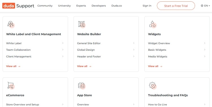Open the Basic Widgets link
Screen dimensions: 212x107
[x=157, y=50]
